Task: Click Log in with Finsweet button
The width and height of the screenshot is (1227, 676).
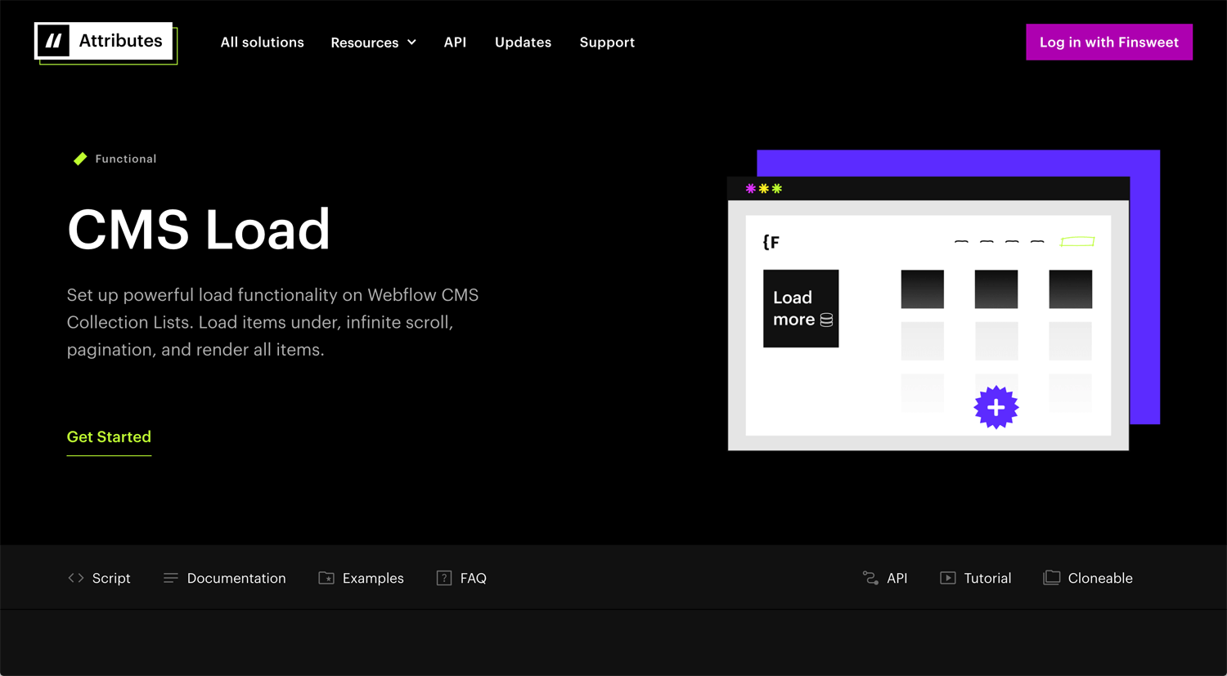Action: (1109, 42)
